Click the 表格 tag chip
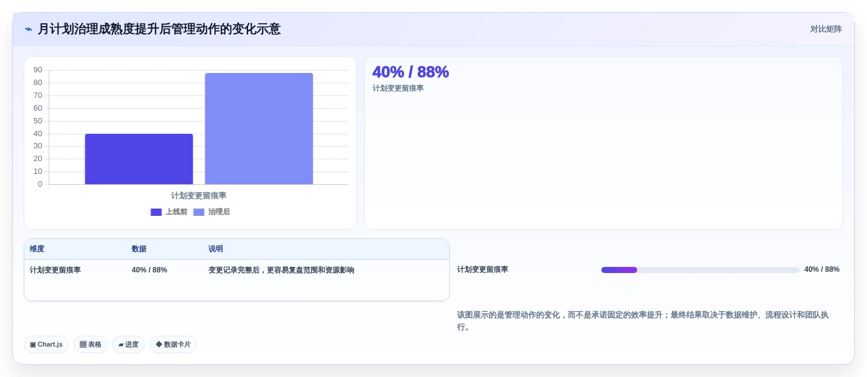This screenshot has height=377, width=867. tap(91, 344)
